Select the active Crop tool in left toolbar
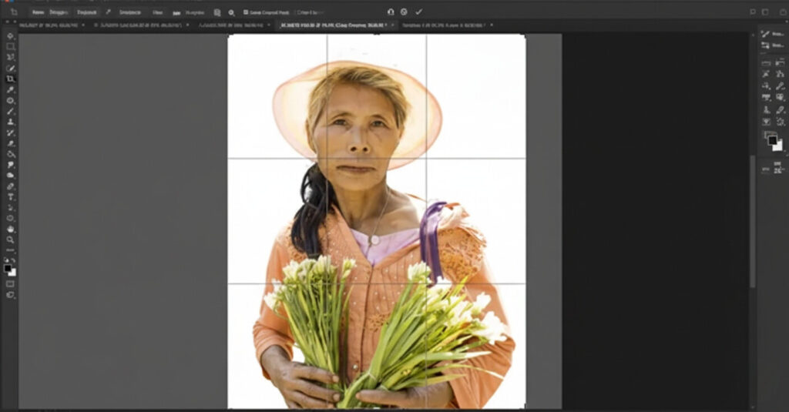Screen dimensions: 789x412 pos(10,79)
